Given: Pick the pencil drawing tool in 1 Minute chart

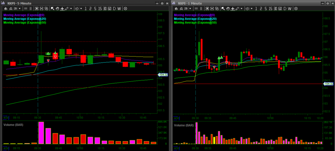Looking at the screenshot, I should [x=237, y=8].
